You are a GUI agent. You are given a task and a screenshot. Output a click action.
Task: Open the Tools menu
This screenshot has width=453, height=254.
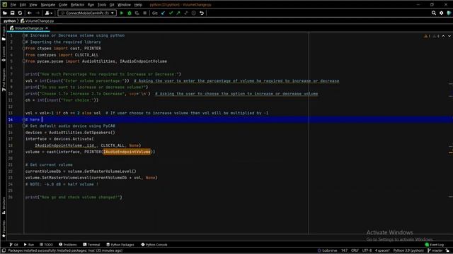[x=102, y=5]
